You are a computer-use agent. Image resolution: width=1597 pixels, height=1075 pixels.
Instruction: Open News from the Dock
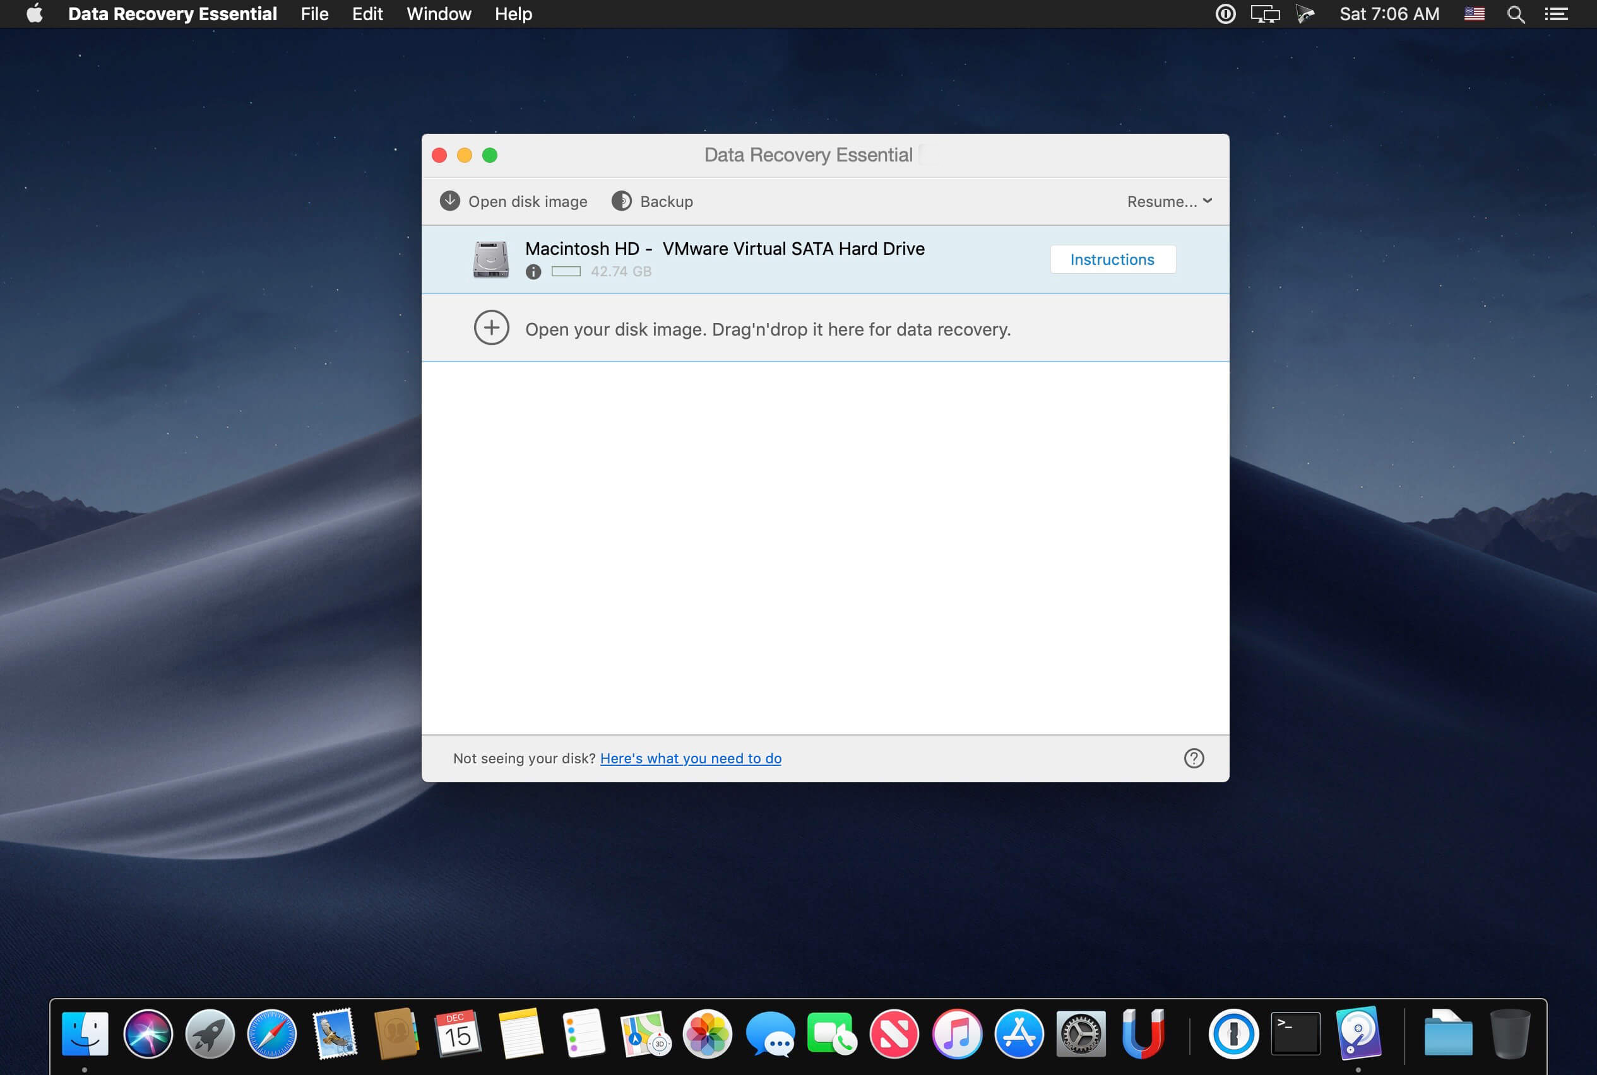[894, 1033]
